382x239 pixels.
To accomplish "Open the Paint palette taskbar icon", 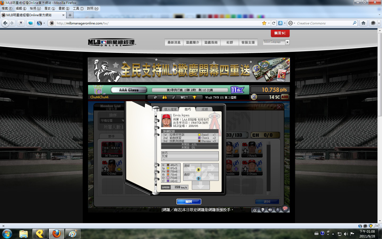I will pos(73,234).
